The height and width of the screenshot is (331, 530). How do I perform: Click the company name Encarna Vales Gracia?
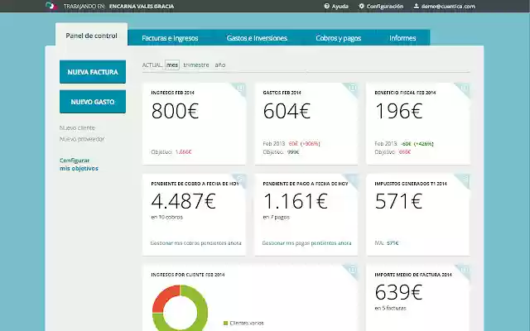pos(142,6)
